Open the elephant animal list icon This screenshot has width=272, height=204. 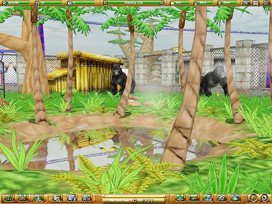pos(72,198)
